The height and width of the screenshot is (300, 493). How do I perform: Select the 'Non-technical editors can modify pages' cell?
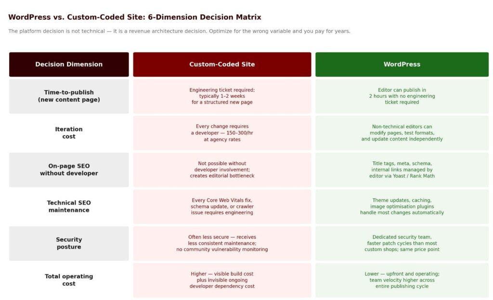pos(402,133)
